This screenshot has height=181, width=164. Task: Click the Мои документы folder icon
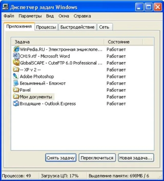(16, 97)
